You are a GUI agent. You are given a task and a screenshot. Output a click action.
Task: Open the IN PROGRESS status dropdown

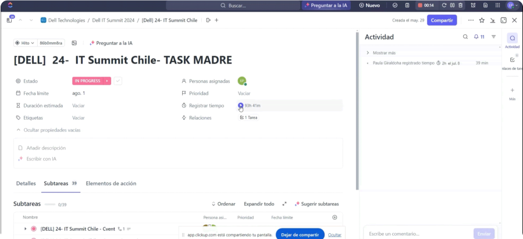87,81
